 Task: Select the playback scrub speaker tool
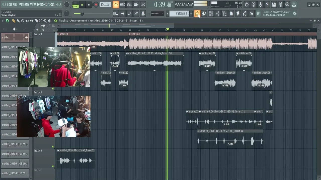pyautogui.click(x=49, y=21)
